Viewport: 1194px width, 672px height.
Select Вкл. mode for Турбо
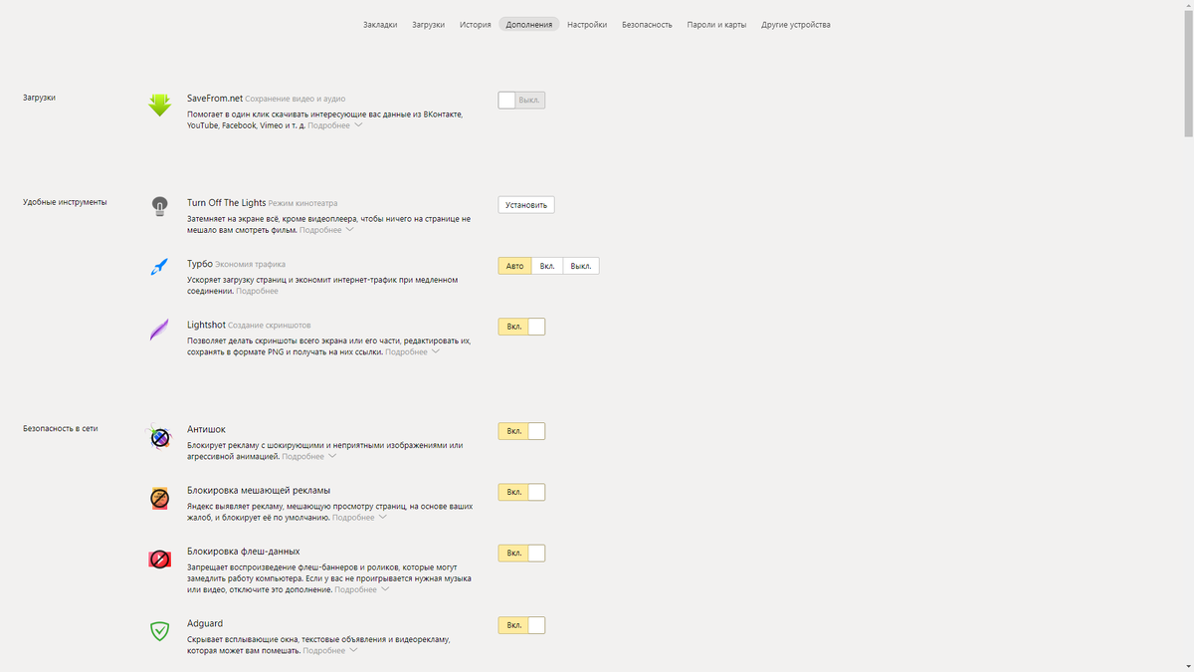547,266
